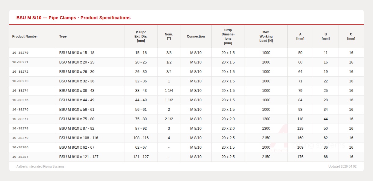Click the Strip Dimensions column header
This screenshot has width=373, height=181.
point(228,36)
